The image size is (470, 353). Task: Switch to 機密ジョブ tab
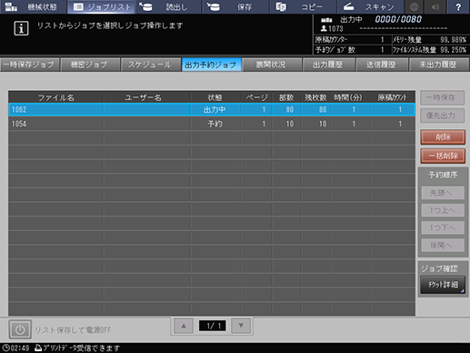[90, 65]
